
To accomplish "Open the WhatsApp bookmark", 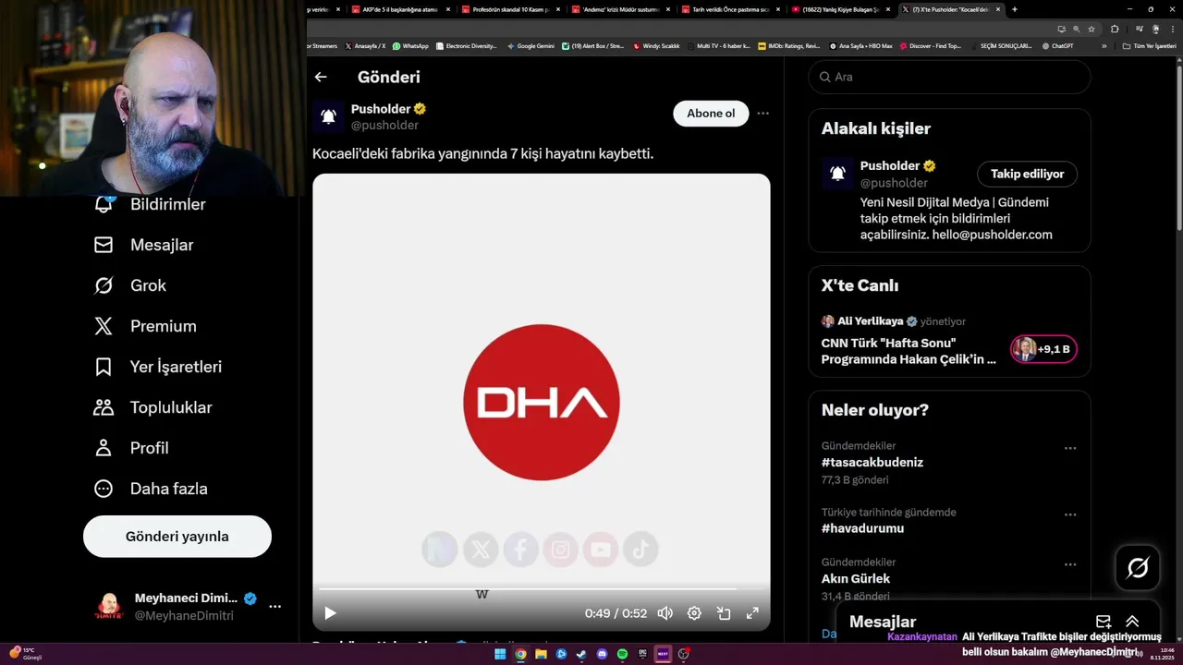I will [x=410, y=46].
